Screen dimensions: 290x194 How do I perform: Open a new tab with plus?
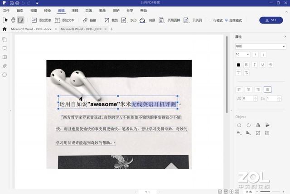pyautogui.click(x=111, y=29)
